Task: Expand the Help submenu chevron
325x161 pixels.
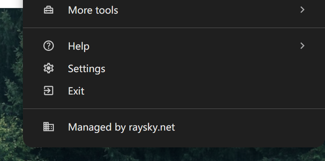Action: [x=303, y=46]
